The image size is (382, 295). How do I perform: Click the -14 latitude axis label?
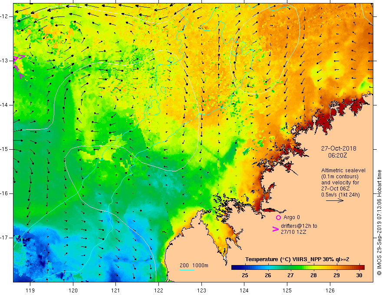(5, 105)
